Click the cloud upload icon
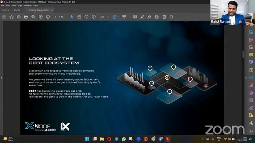Screen dimensions: 255x143 pos(19,17)
